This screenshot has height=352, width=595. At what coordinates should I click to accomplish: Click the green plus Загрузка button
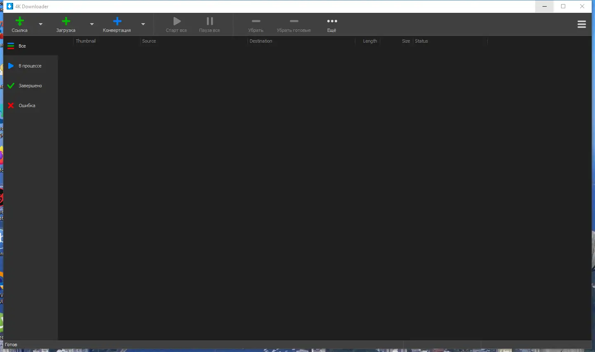[66, 24]
